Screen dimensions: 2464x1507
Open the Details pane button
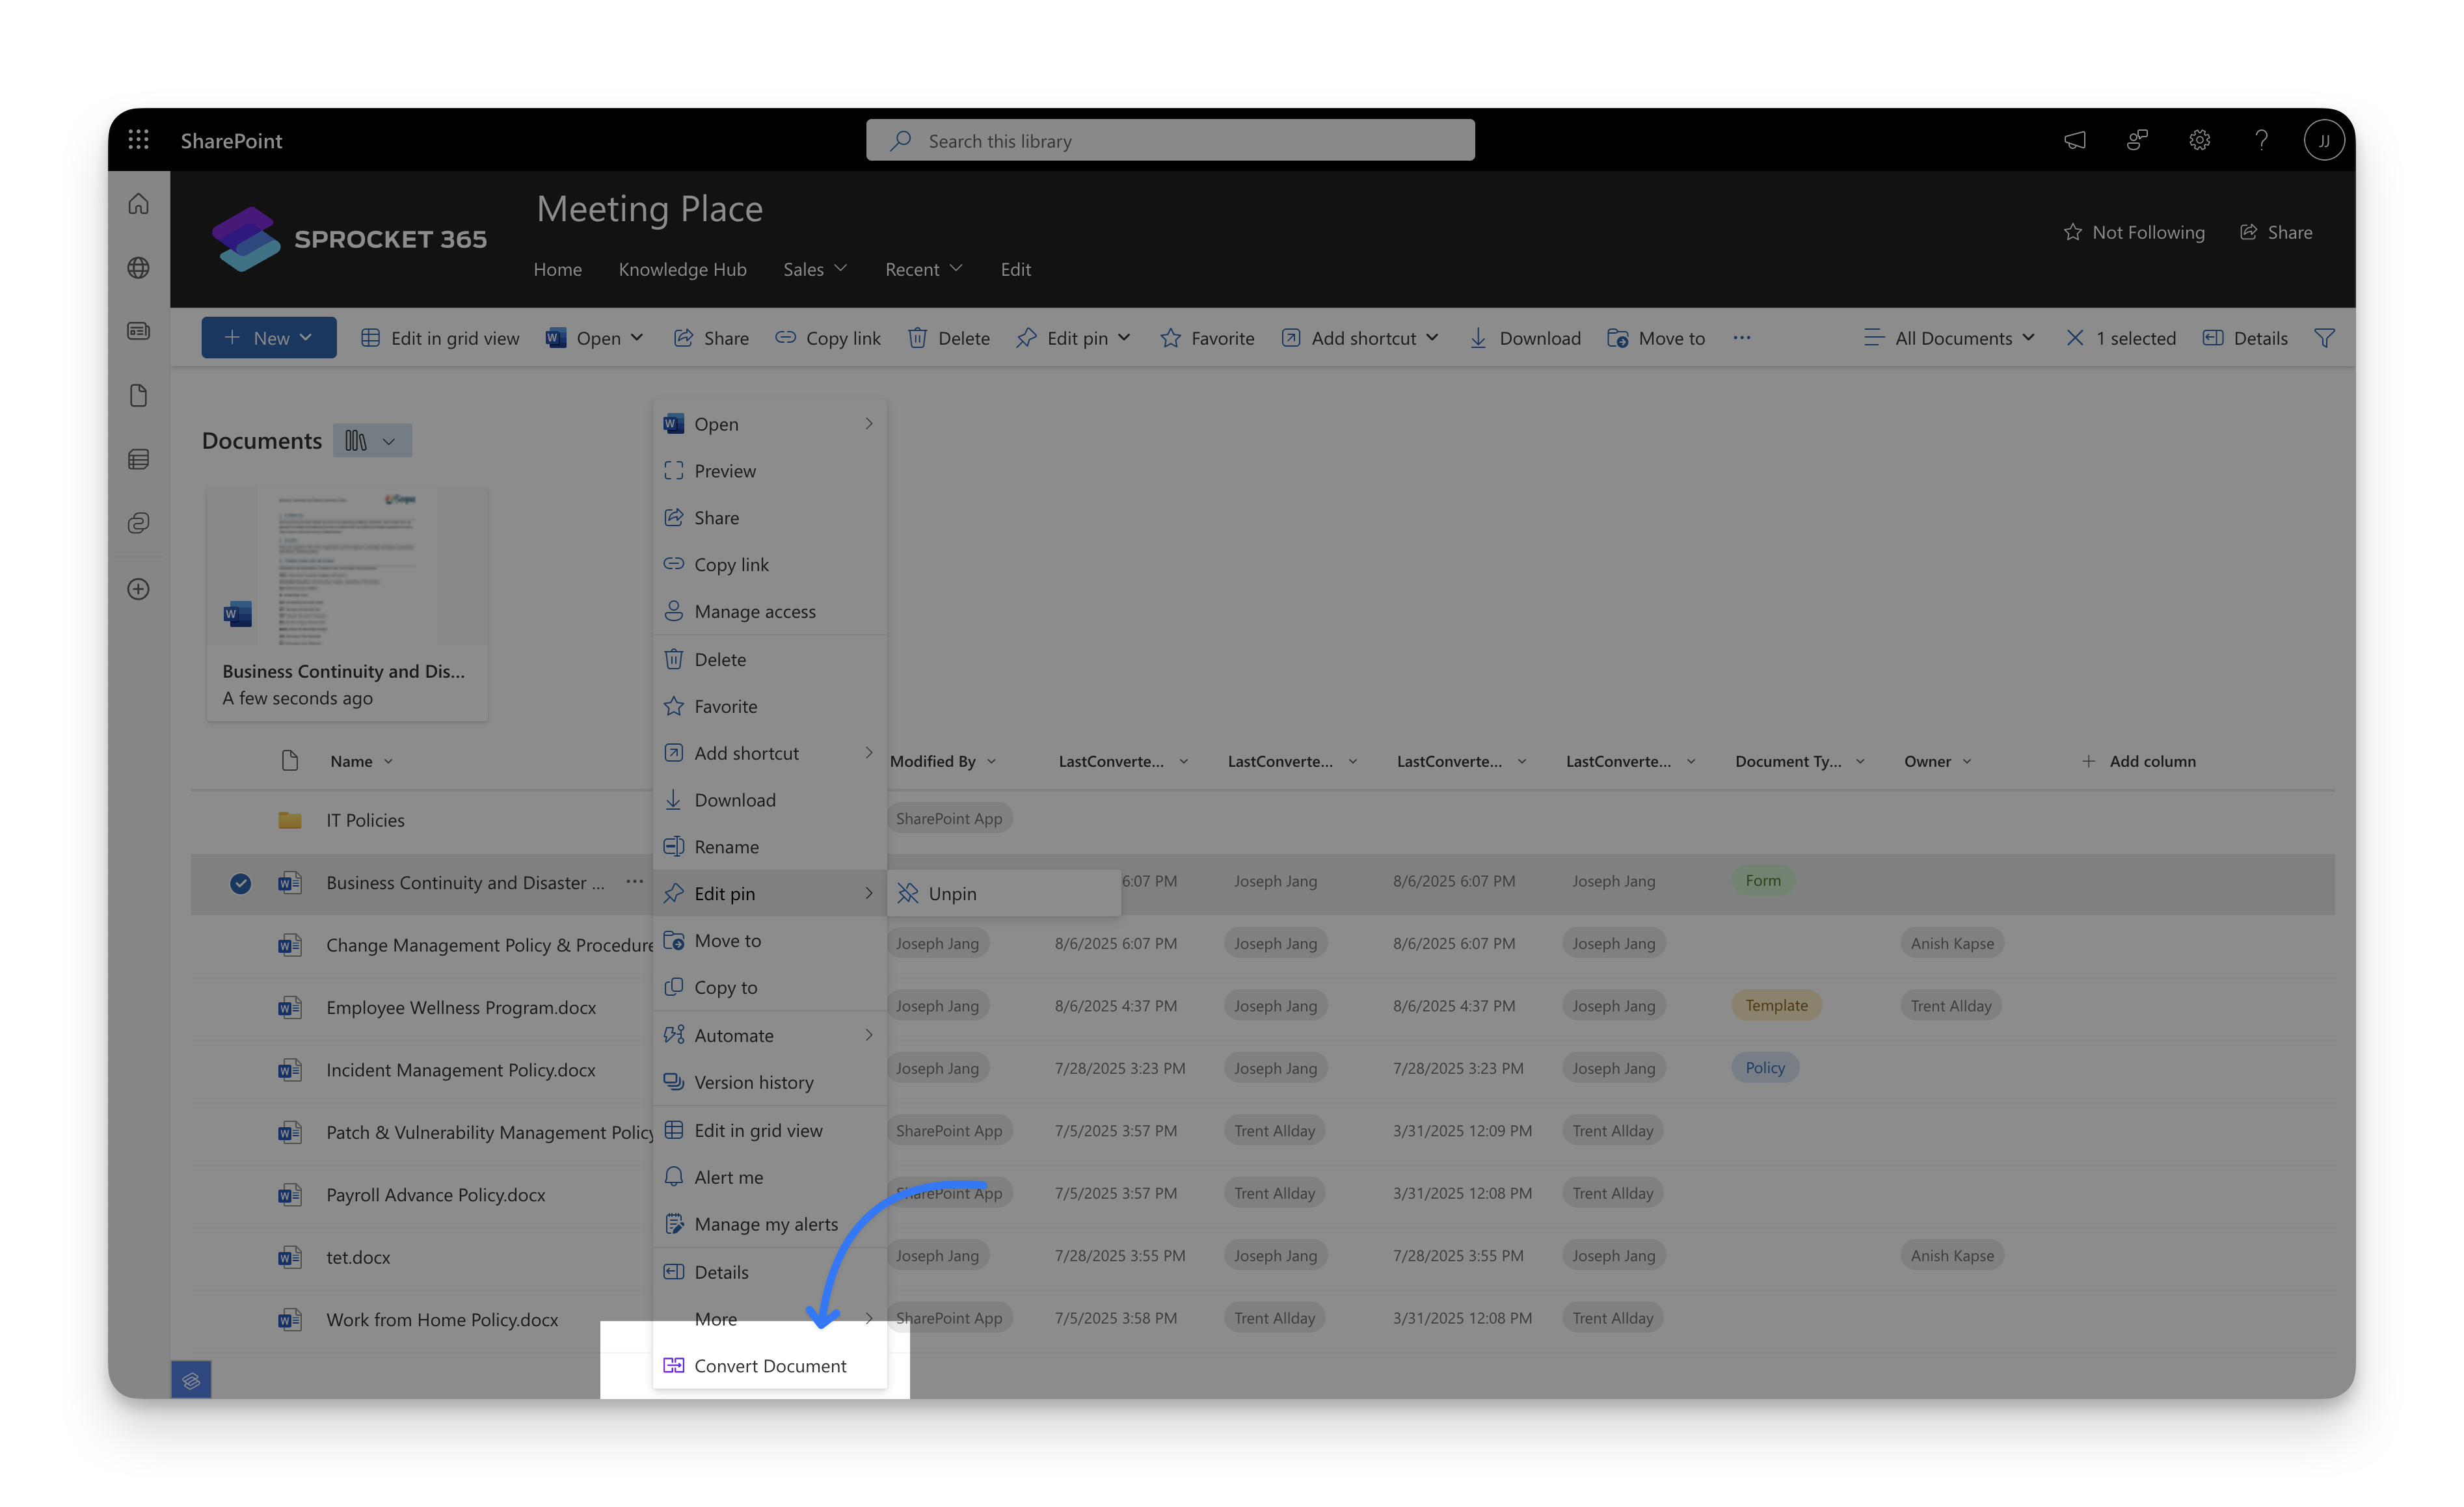click(2245, 338)
